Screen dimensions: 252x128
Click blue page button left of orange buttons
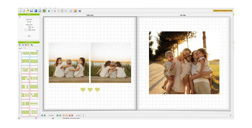pyautogui.click(x=60, y=115)
